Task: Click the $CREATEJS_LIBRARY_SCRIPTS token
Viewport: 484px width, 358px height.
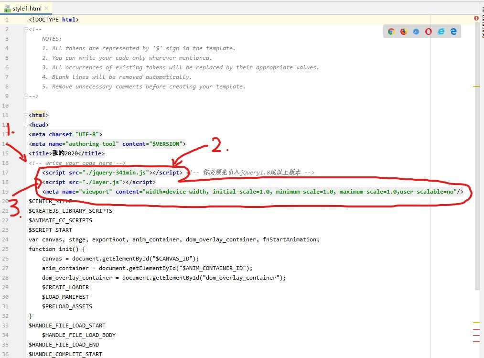Action: [70, 211]
